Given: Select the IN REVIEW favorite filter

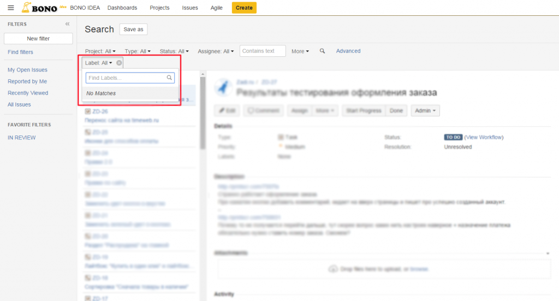Looking at the screenshot, I should [22, 138].
